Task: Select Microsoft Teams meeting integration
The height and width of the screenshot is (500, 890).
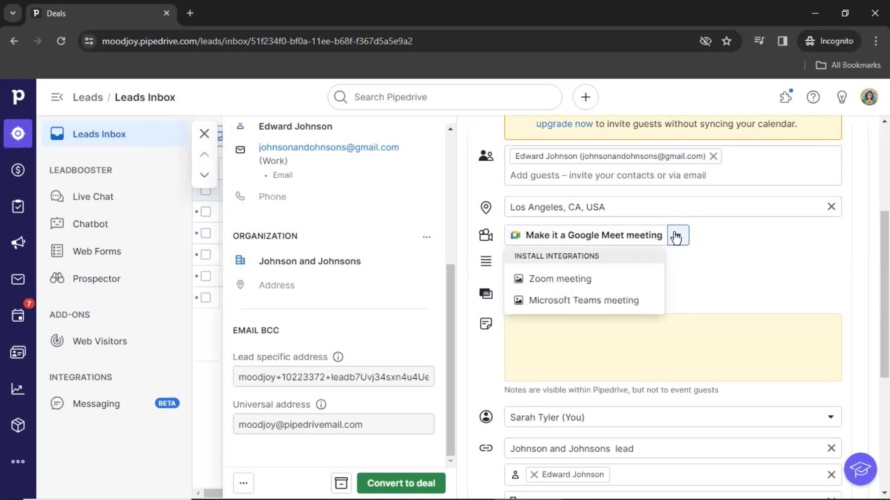Action: (x=584, y=300)
